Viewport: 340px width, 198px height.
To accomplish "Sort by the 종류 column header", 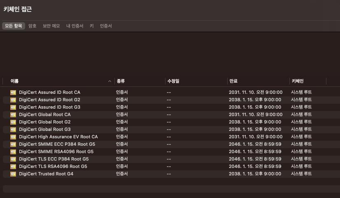I will [121, 81].
